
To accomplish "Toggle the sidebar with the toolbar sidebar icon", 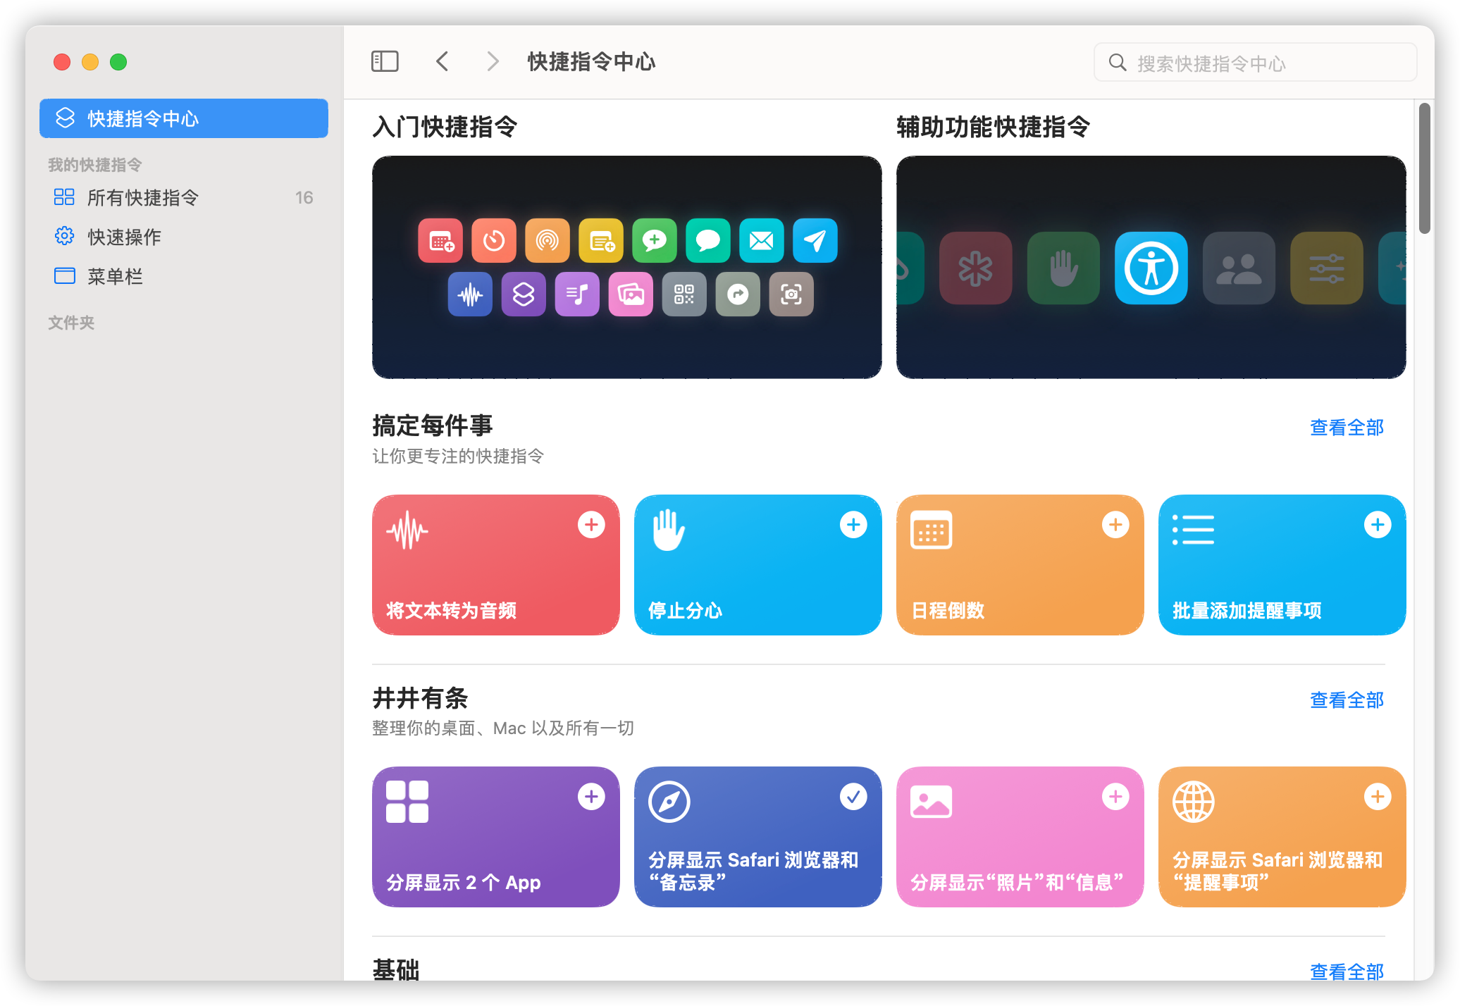I will (x=385, y=62).
